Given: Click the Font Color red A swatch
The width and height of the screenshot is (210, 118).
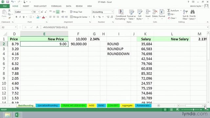Looking at the screenshot, I should point(43,17).
